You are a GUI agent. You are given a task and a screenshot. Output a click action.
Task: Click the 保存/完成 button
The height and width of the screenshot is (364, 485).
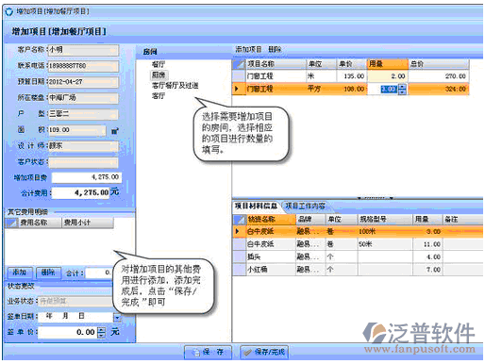[x=264, y=352]
